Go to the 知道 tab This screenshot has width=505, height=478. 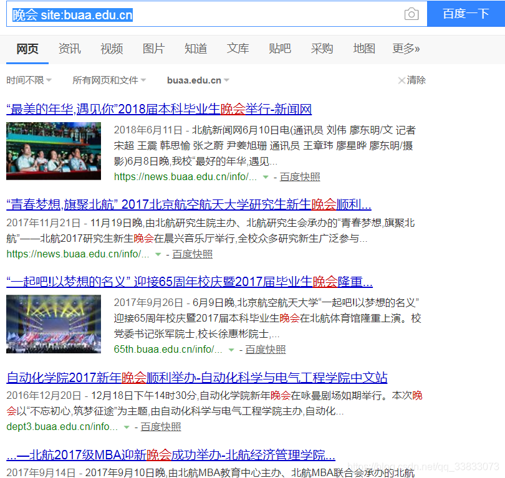point(196,49)
